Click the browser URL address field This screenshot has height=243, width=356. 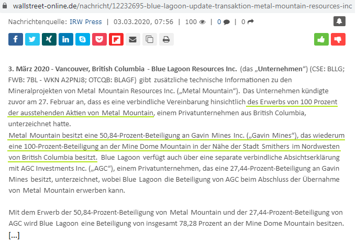pos(178,5)
